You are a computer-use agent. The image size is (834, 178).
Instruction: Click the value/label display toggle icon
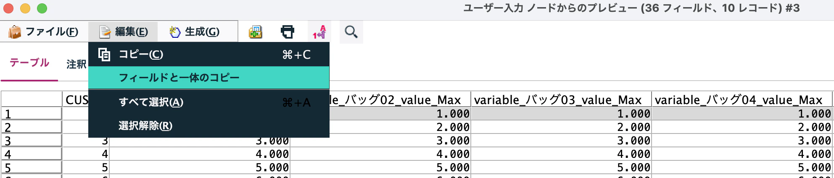click(319, 32)
